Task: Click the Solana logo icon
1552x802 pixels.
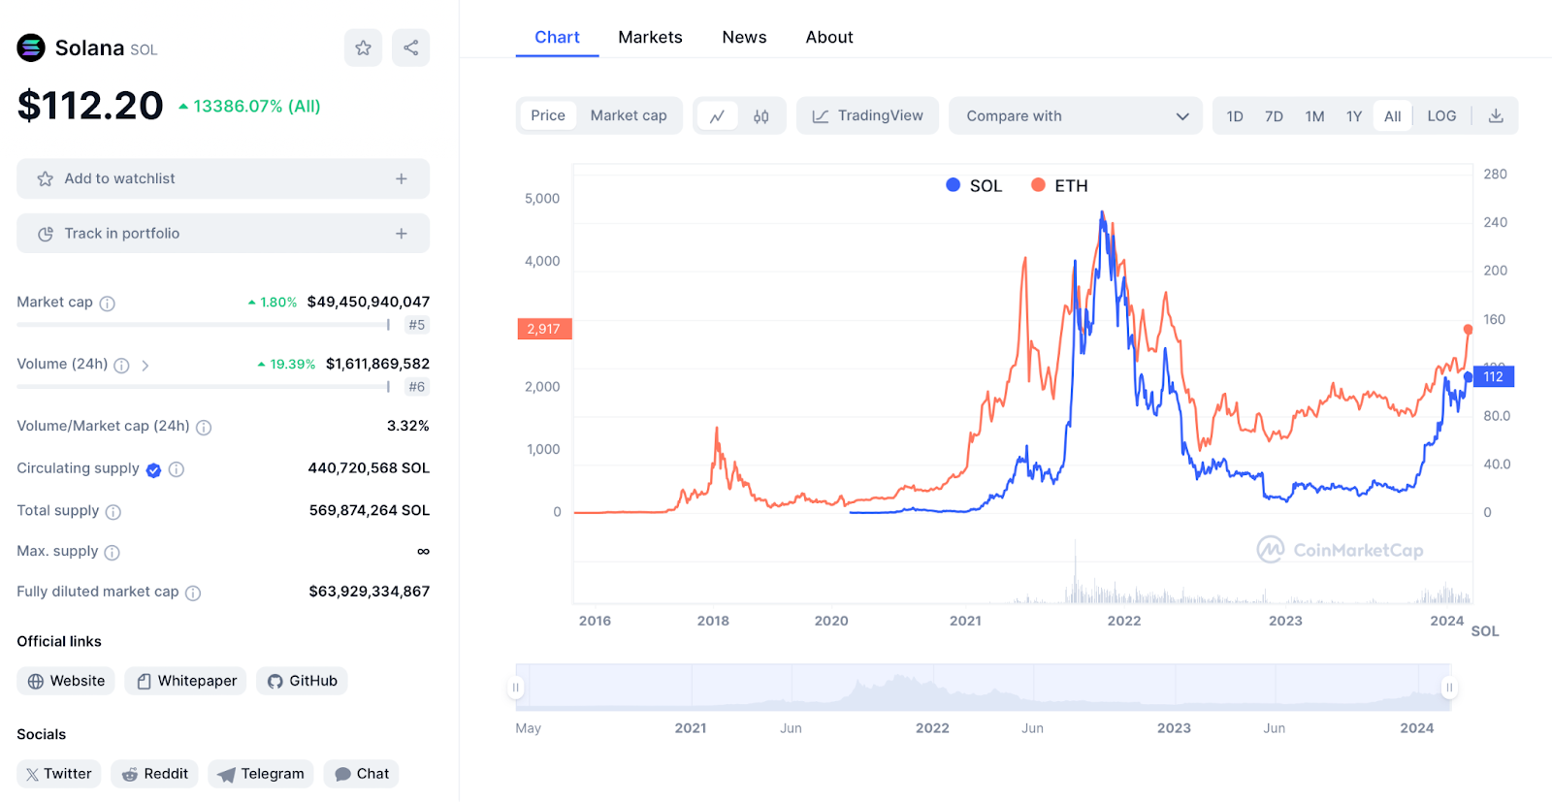Action: 31,48
